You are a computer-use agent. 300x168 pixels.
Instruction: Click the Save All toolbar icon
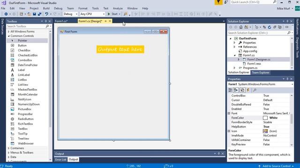[x=39, y=14]
